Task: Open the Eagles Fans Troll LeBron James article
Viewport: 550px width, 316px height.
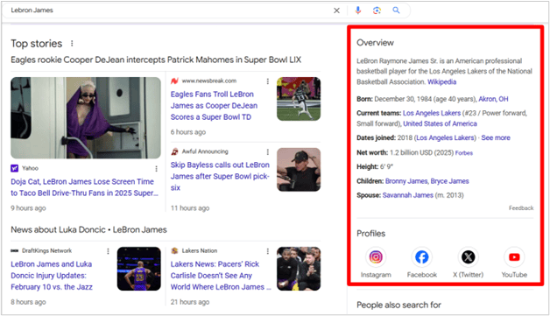Action: [x=214, y=106]
